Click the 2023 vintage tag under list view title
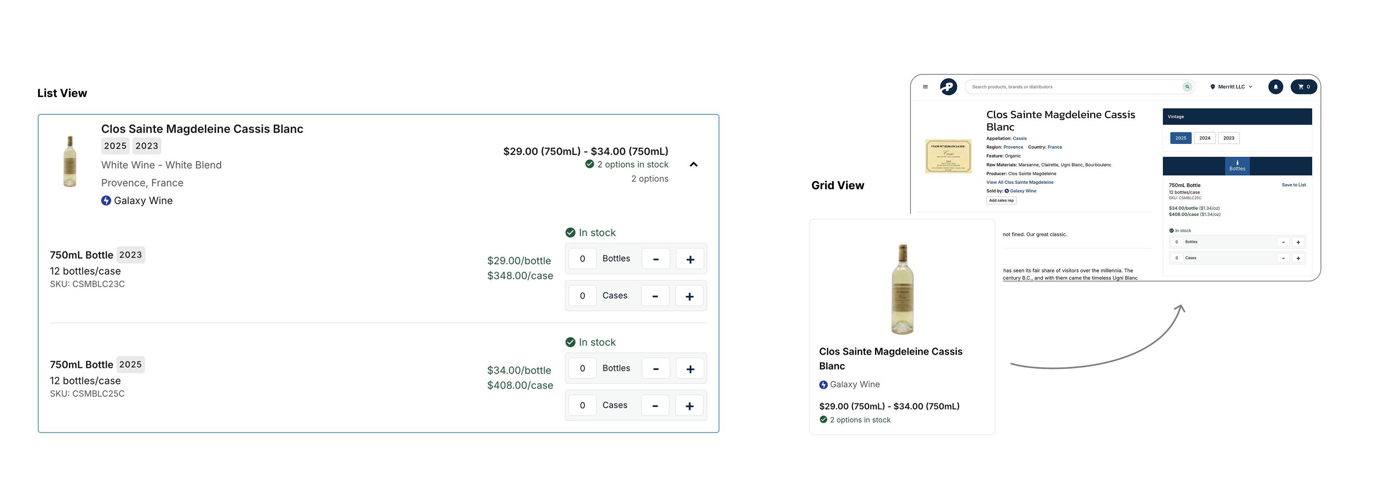This screenshot has height=497, width=1373. pos(147,146)
